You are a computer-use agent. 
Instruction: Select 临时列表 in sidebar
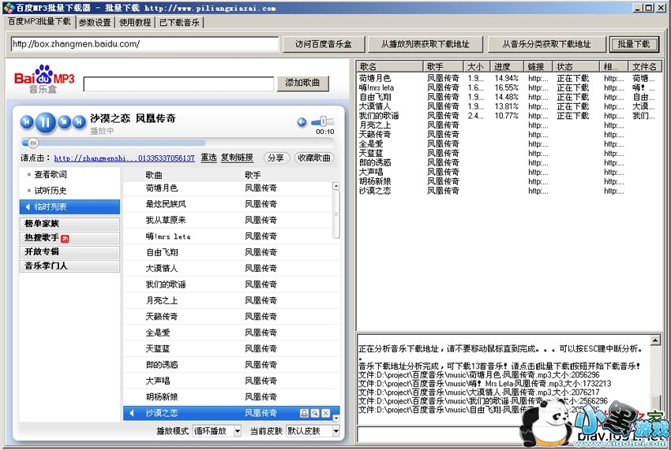[69, 206]
